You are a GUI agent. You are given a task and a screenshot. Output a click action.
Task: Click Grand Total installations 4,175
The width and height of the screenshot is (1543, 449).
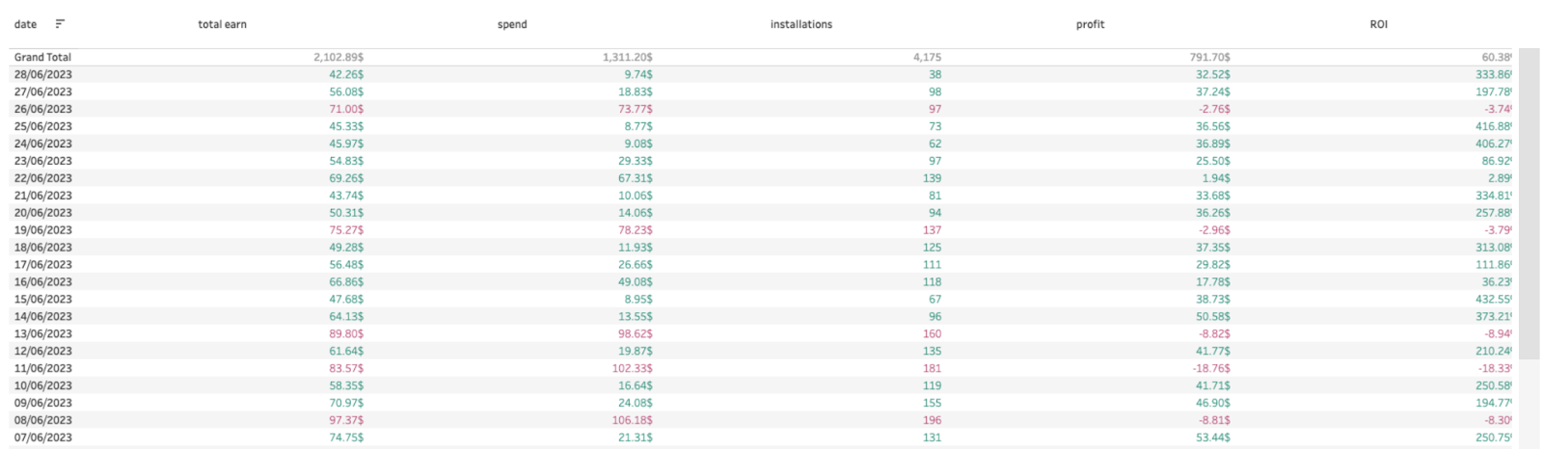coord(927,58)
